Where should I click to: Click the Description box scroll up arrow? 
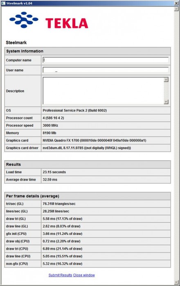(166, 80)
